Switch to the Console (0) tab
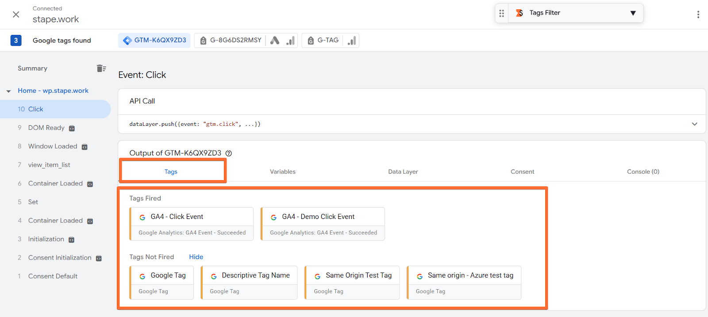 coord(643,172)
